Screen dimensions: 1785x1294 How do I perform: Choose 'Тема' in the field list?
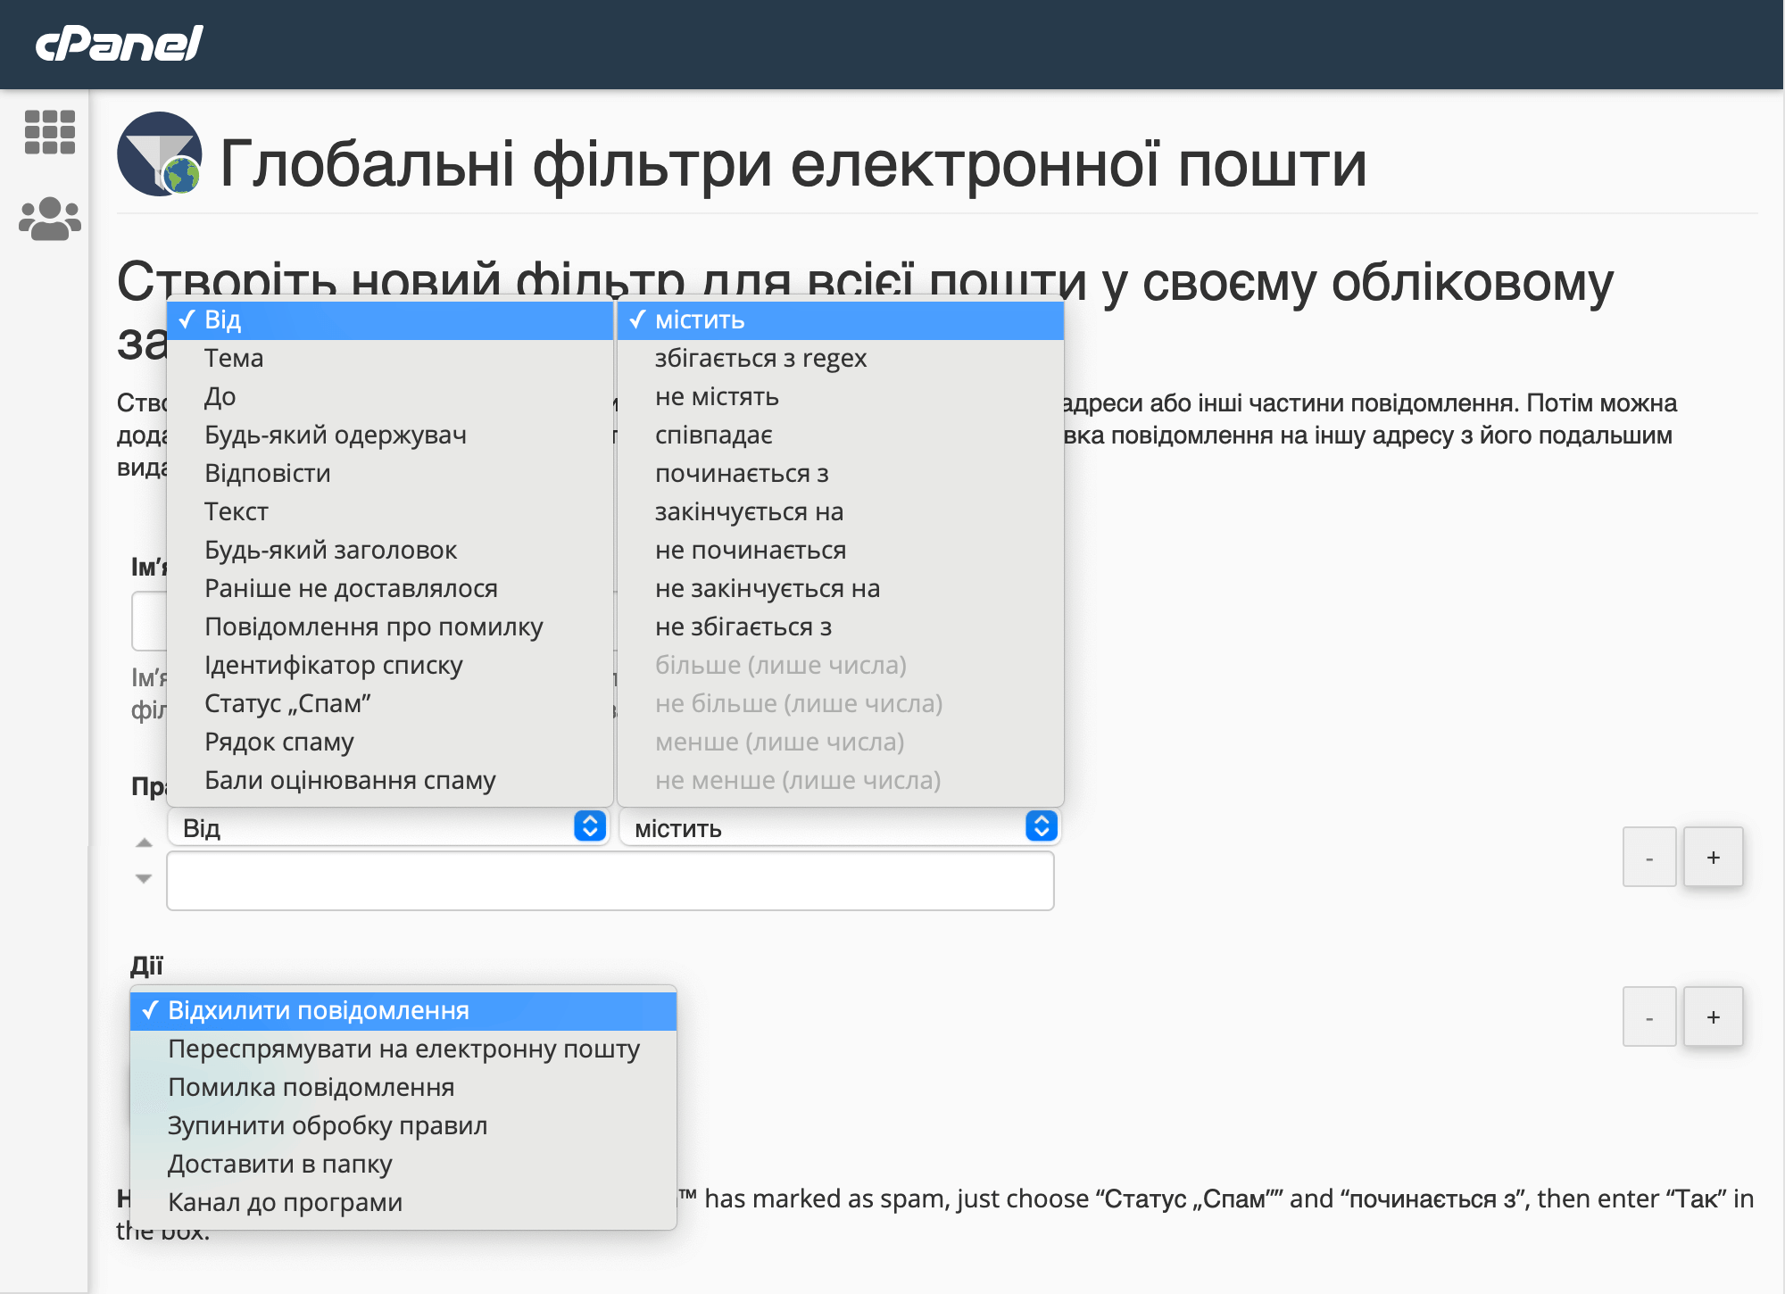coord(390,358)
